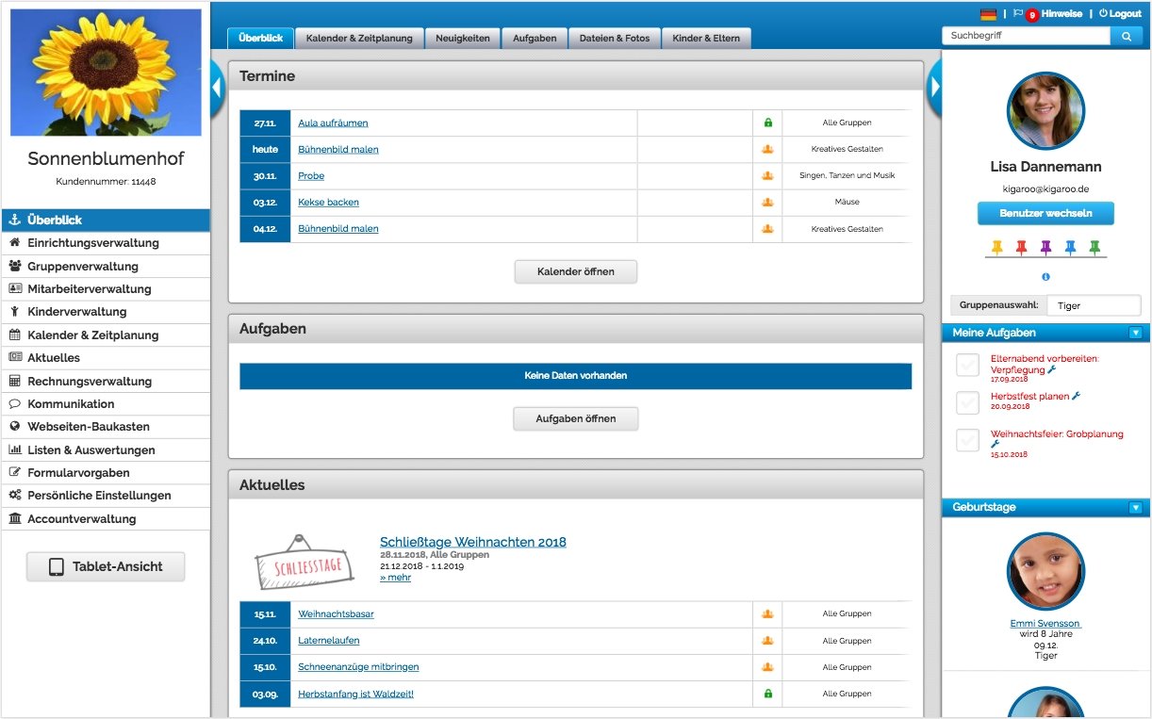Click the yellow pushpin
Viewport: 1152px width, 719px height.
(x=997, y=248)
